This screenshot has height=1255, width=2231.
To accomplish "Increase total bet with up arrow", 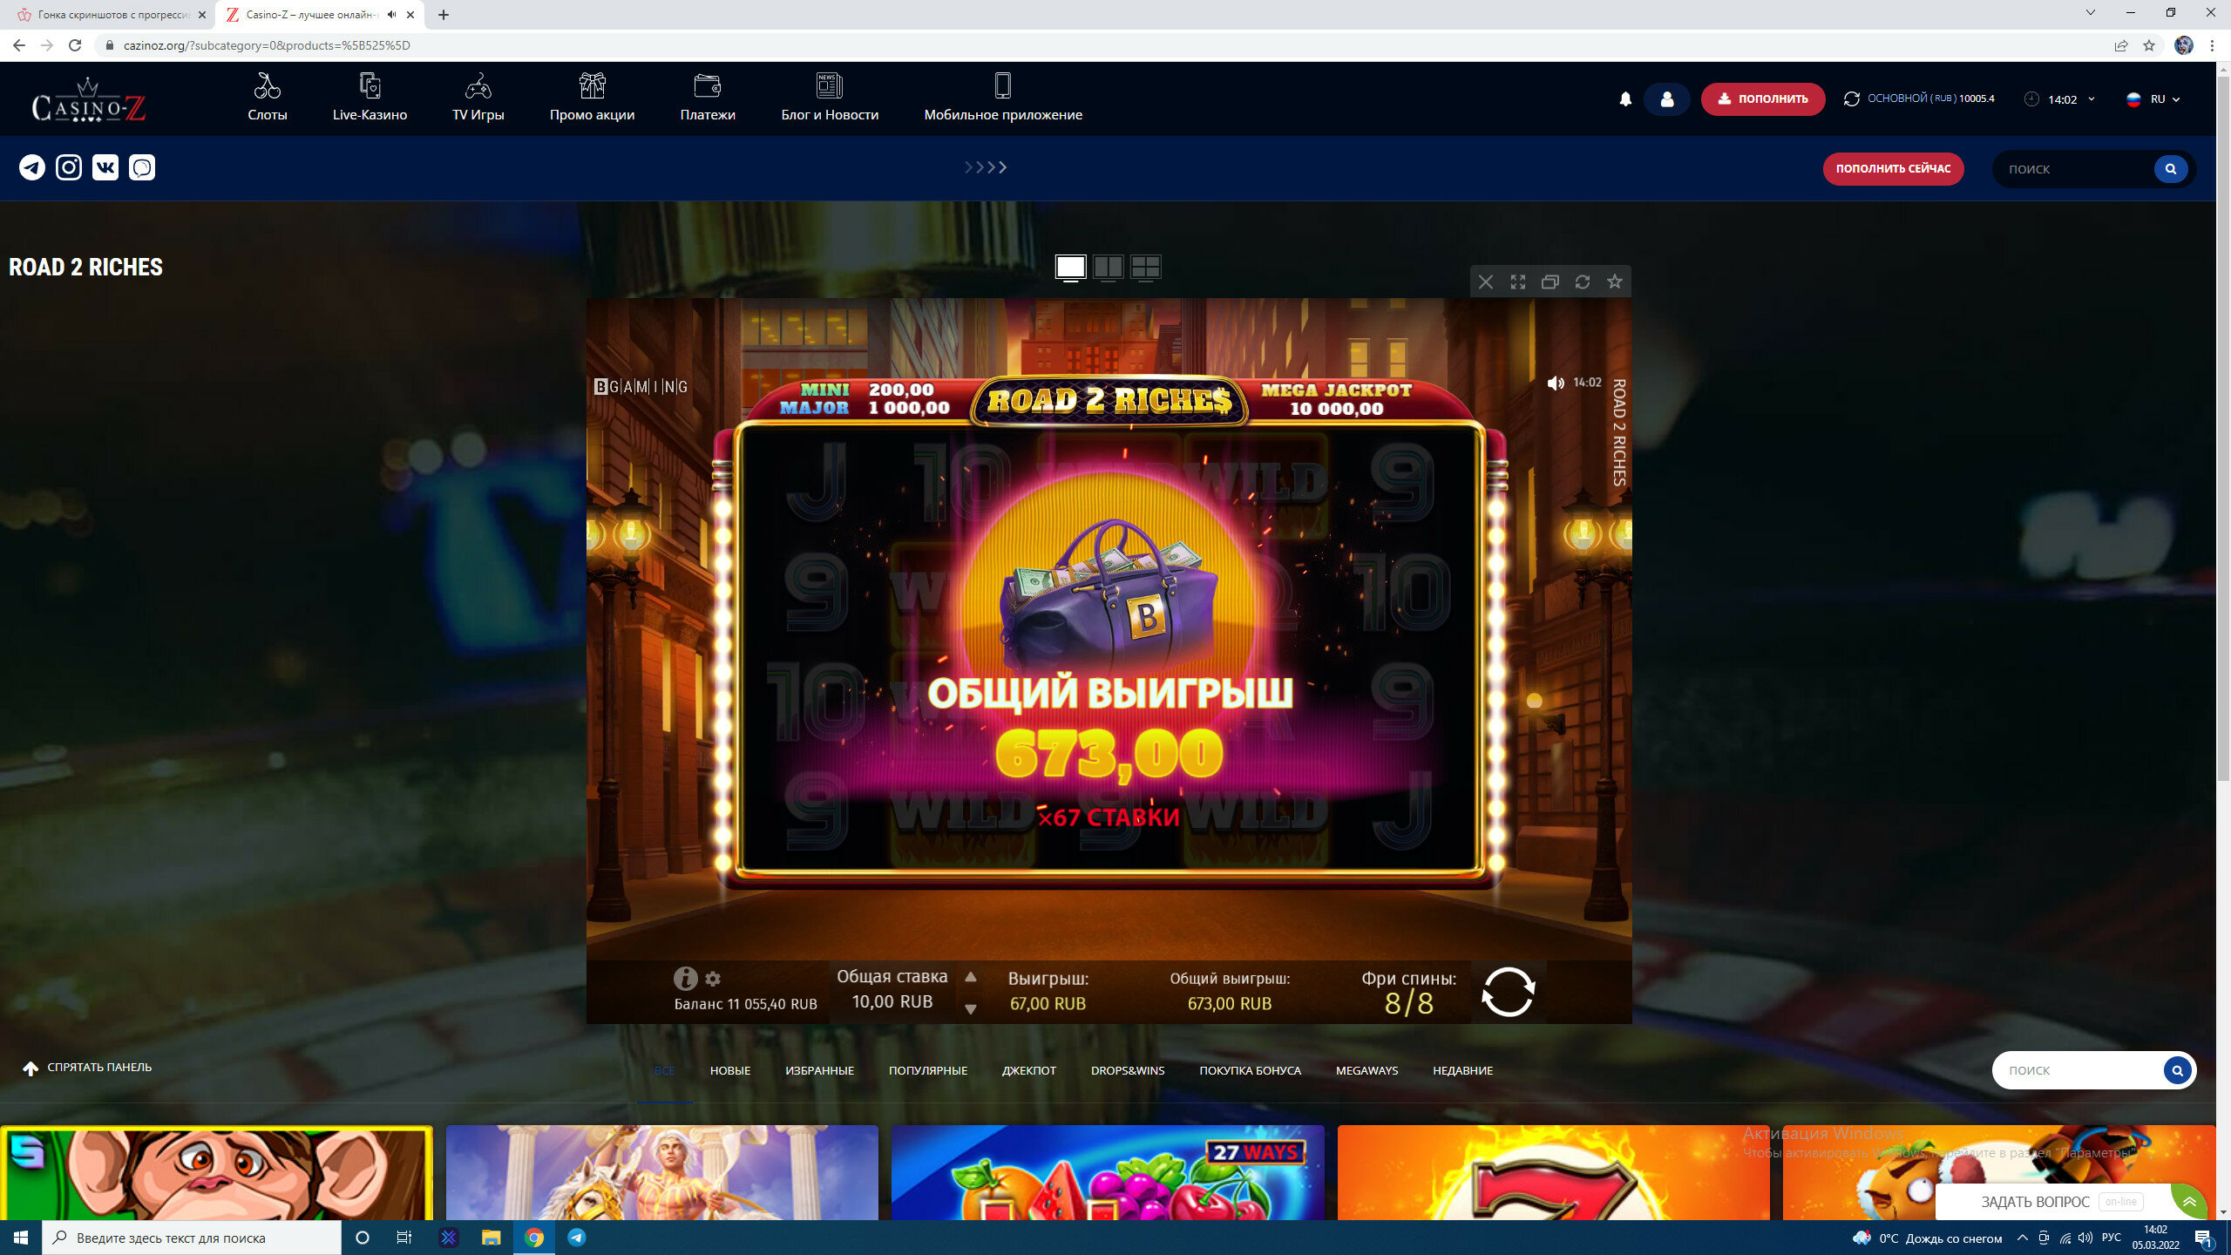I will click(x=970, y=977).
